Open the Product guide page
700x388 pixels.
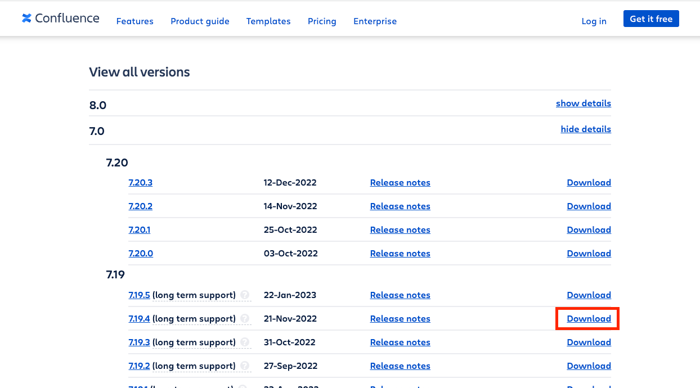point(200,21)
